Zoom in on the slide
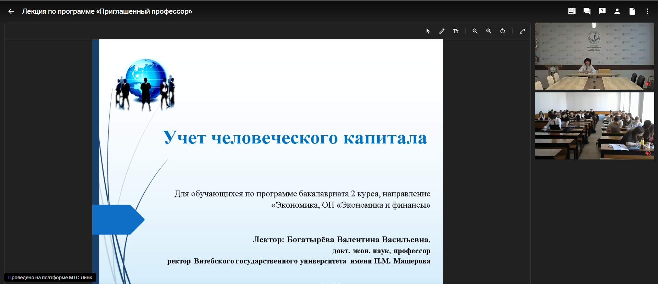This screenshot has height=284, width=658. (x=489, y=31)
